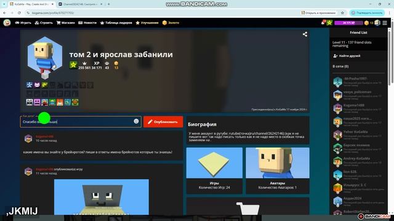Image resolution: width=394 pixels, height=221 pixels.
Task: Click the gold cube icon in profile stats
Action: click(116, 63)
